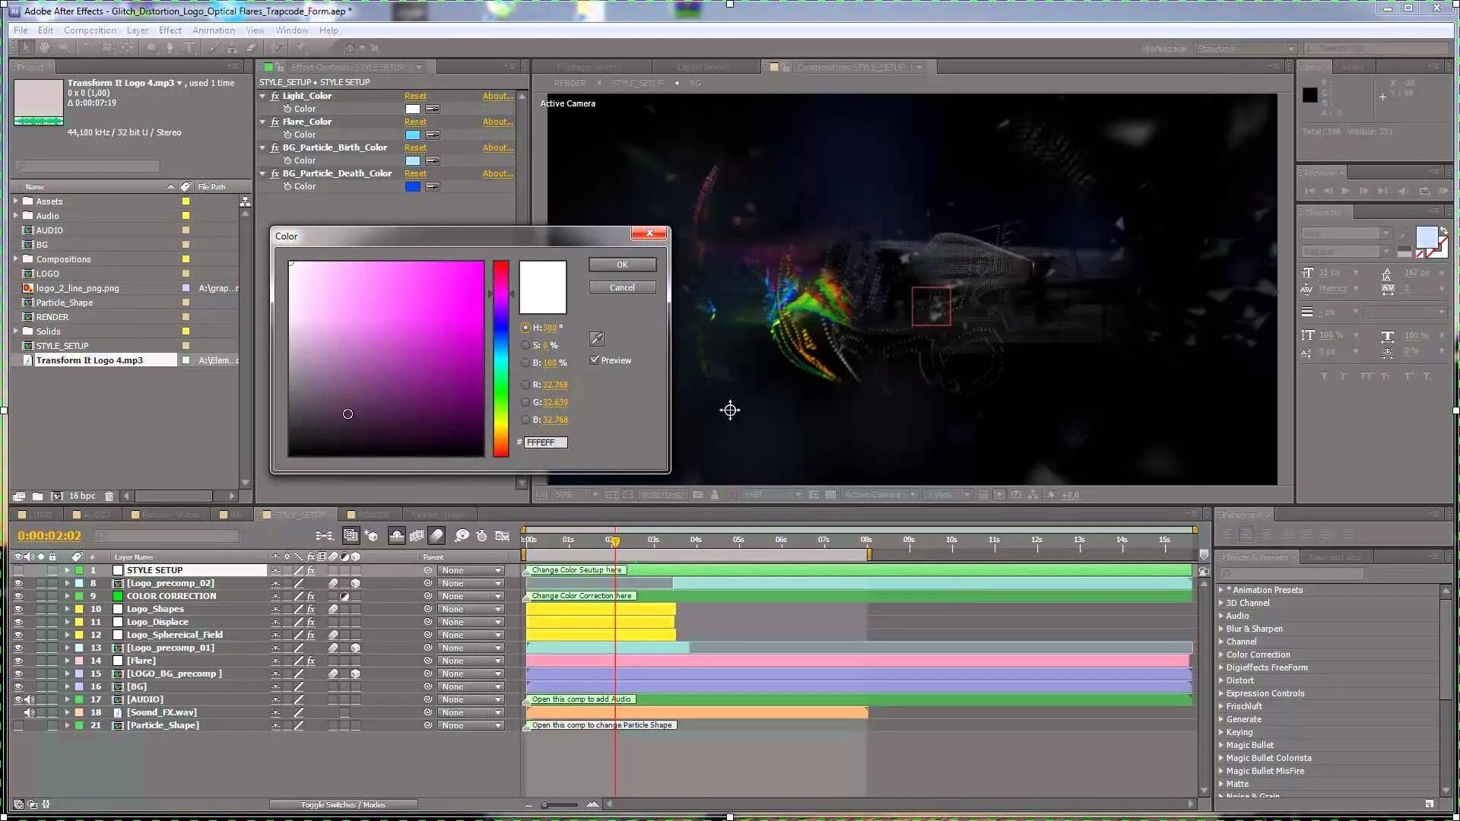Toggle frame blending in the timeline toolbar
Image resolution: width=1460 pixels, height=821 pixels.
[x=417, y=535]
